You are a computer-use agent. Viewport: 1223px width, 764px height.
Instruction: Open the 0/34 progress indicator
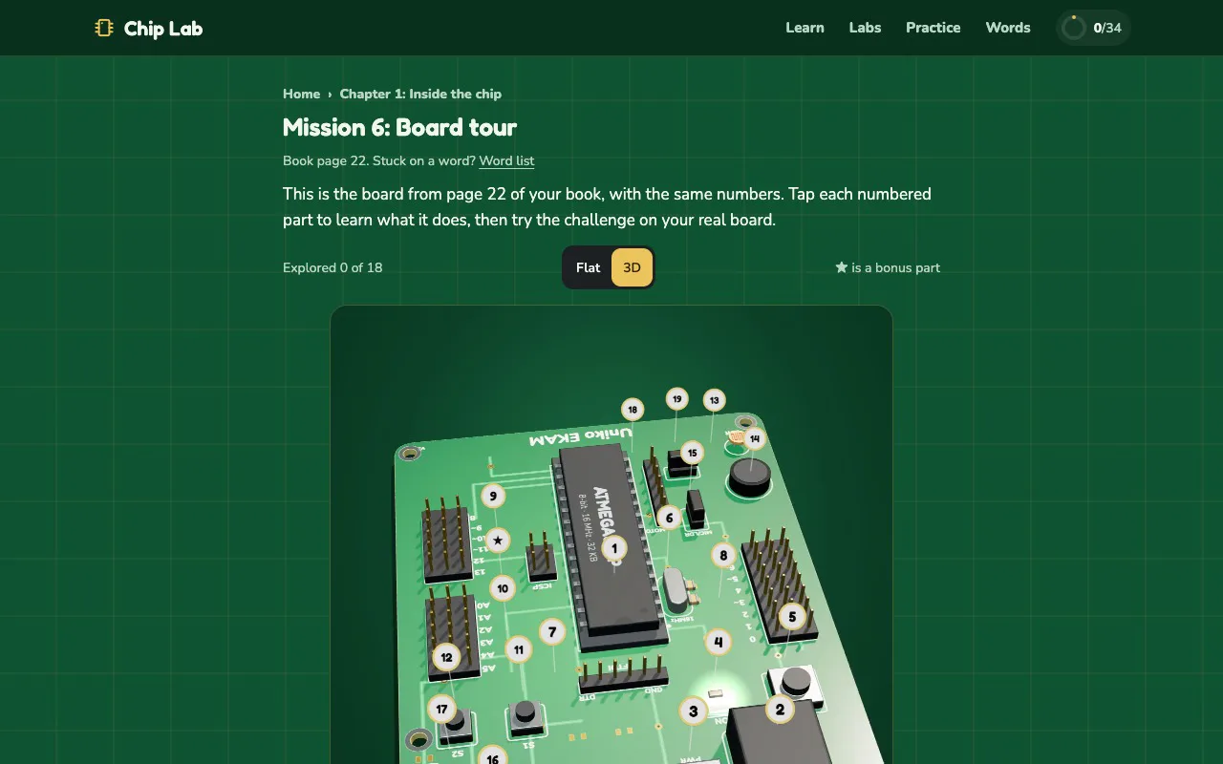tap(1093, 28)
